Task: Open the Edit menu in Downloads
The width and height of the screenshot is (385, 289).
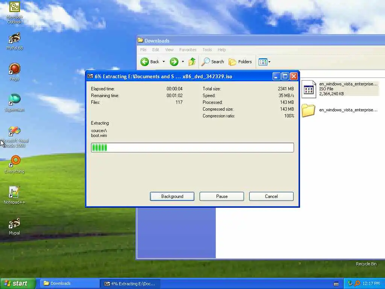Action: (x=156, y=50)
